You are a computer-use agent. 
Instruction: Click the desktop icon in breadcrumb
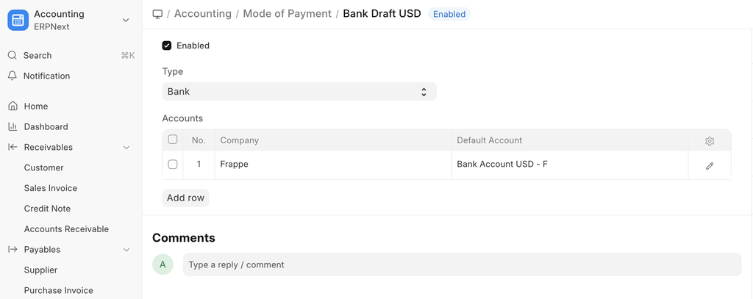pos(157,14)
